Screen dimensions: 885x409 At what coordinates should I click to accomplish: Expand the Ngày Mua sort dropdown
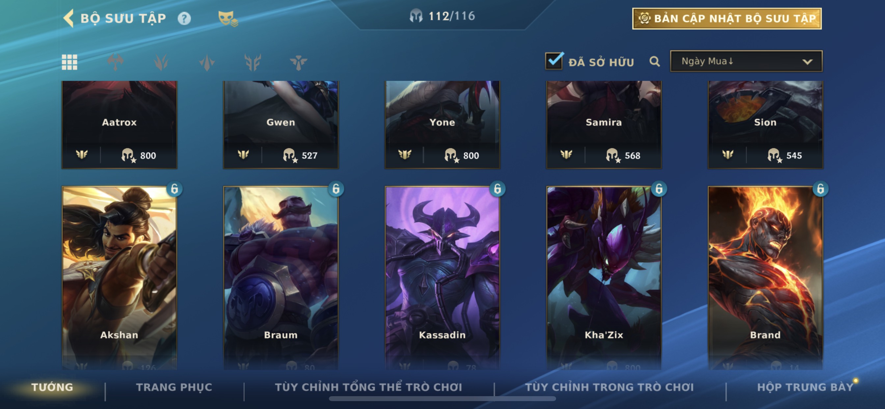pos(746,61)
